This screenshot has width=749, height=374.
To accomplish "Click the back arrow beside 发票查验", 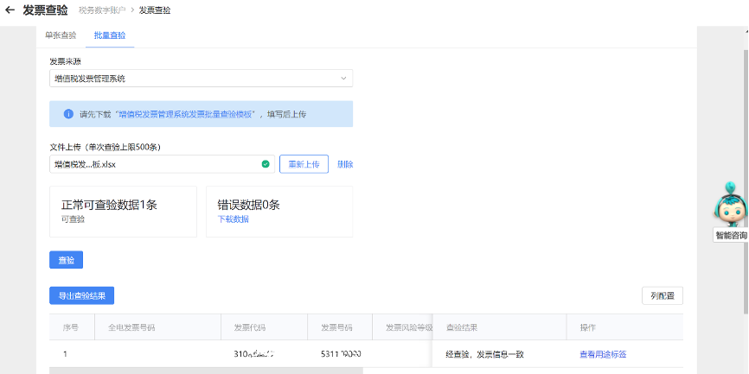I will [x=10, y=10].
